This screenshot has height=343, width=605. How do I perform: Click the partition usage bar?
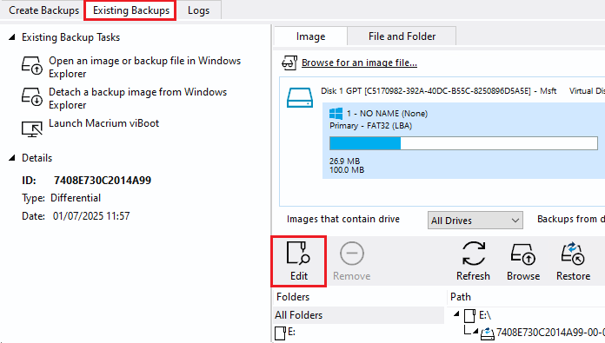coord(463,143)
